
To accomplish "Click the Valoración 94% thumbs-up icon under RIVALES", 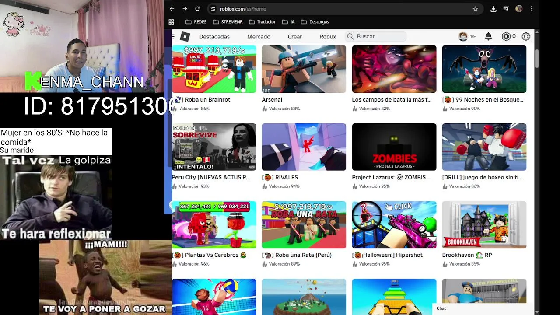I will click(264, 186).
